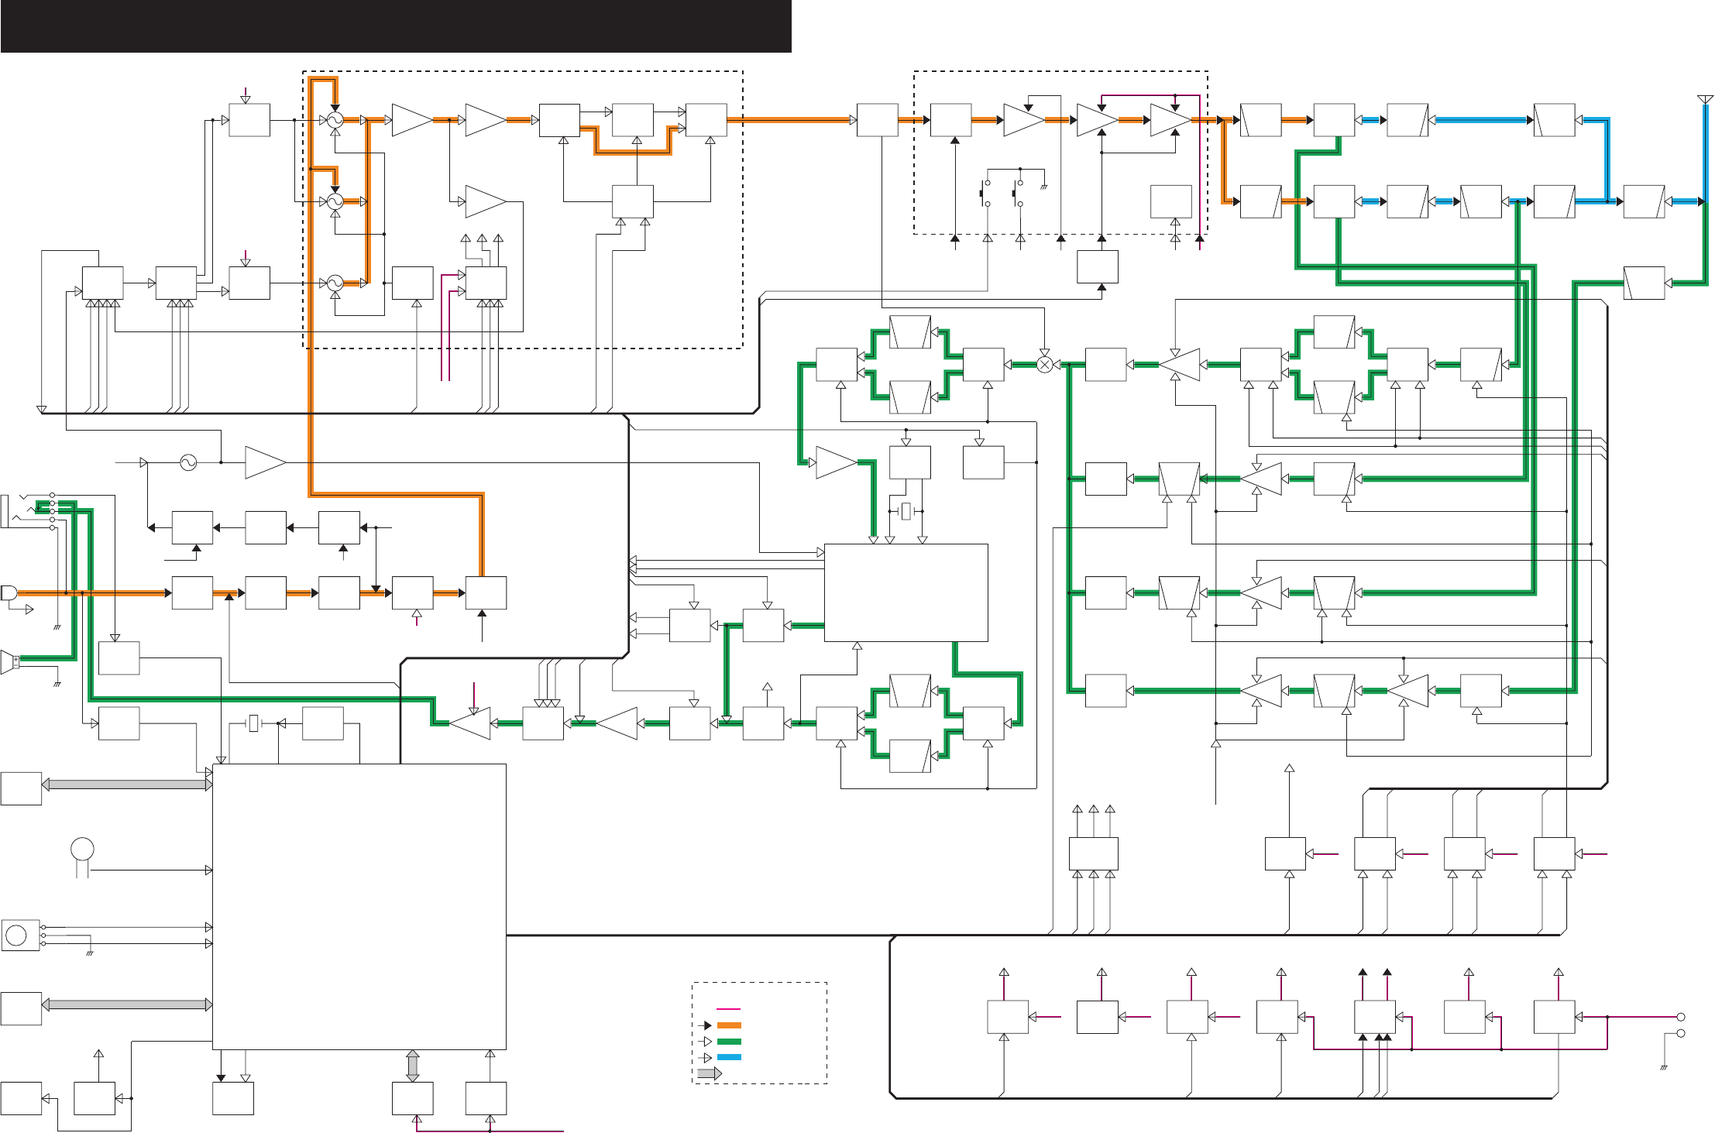Image resolution: width=1715 pixels, height=1133 pixels.
Task: Click the gray thick arrow in the legend
Action: tap(710, 1073)
